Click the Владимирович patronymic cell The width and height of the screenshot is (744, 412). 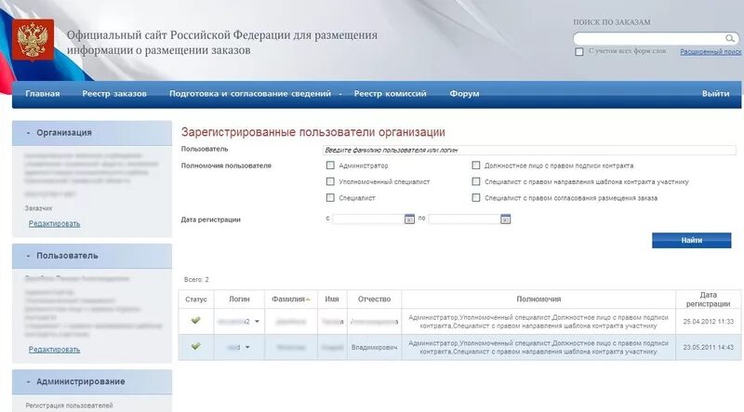point(375,348)
